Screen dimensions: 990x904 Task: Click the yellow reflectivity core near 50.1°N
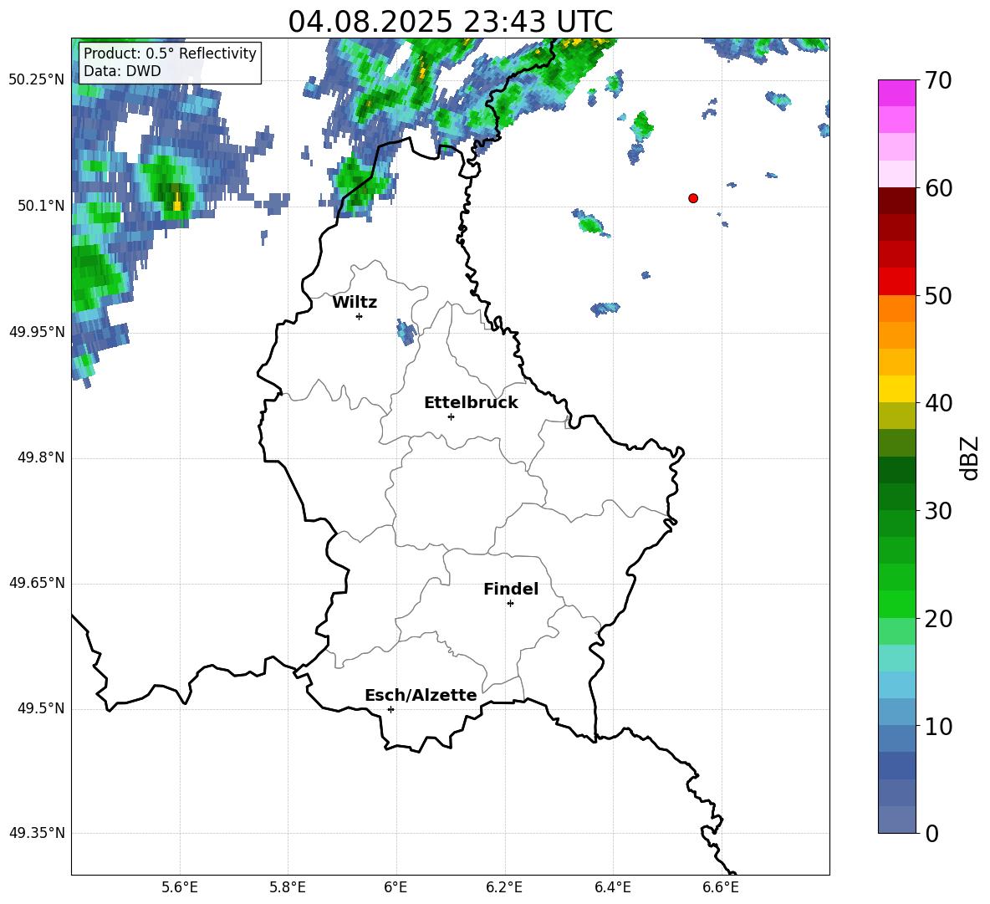(x=176, y=201)
